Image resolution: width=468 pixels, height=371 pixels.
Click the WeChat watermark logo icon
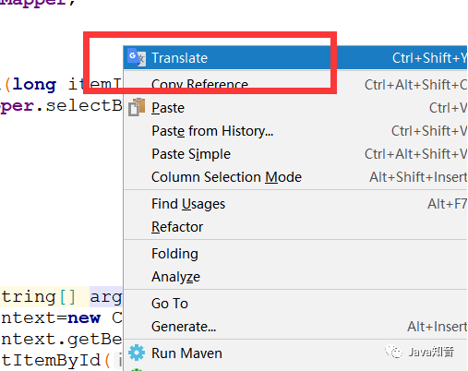coord(393,352)
